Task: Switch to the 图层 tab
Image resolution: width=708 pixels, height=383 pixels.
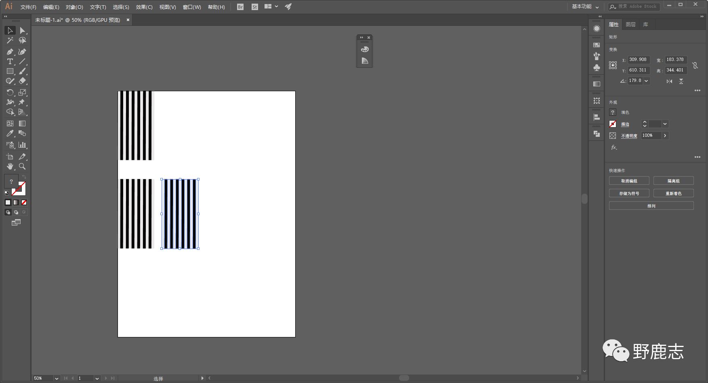Action: click(x=630, y=25)
